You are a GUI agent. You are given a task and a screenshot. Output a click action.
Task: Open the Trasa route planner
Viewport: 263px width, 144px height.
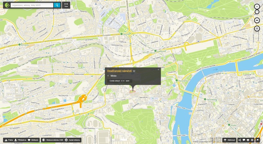pyautogui.click(x=66, y=5)
